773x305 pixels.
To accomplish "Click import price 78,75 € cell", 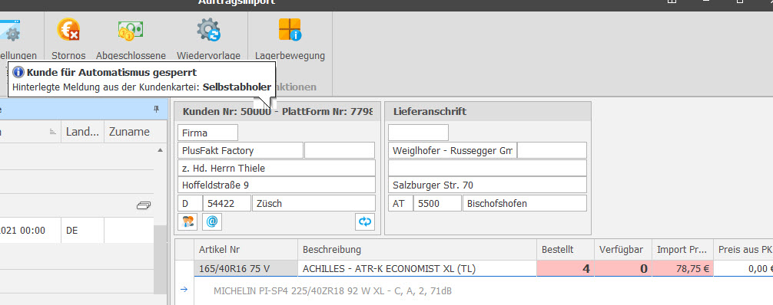I will point(682,268).
